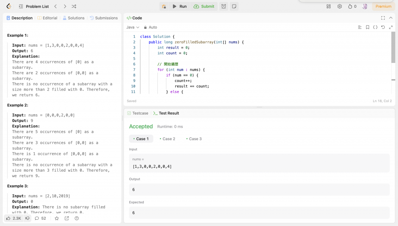Switch to the Testcase tab
This screenshot has height=226, width=398.
pyautogui.click(x=138, y=113)
